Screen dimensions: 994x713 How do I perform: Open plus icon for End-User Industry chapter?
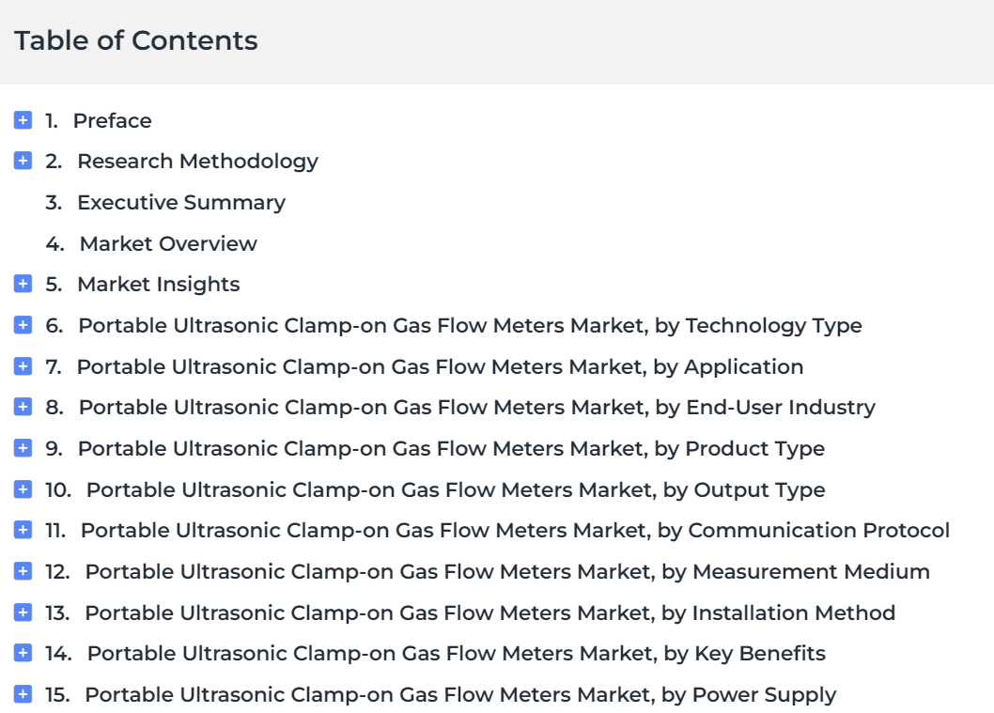[23, 407]
